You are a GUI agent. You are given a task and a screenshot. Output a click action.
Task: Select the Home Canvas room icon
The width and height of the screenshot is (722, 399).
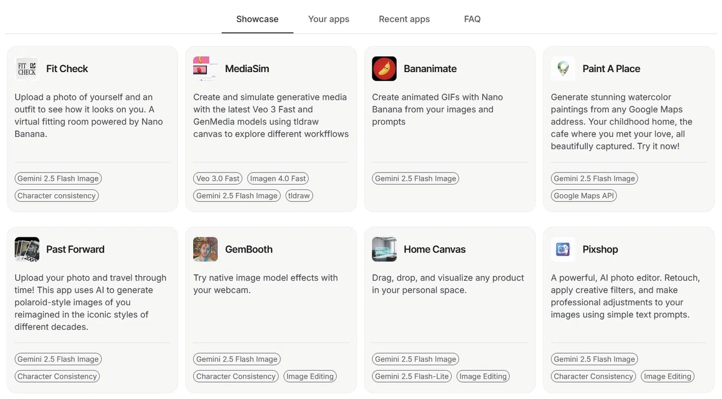(x=384, y=249)
